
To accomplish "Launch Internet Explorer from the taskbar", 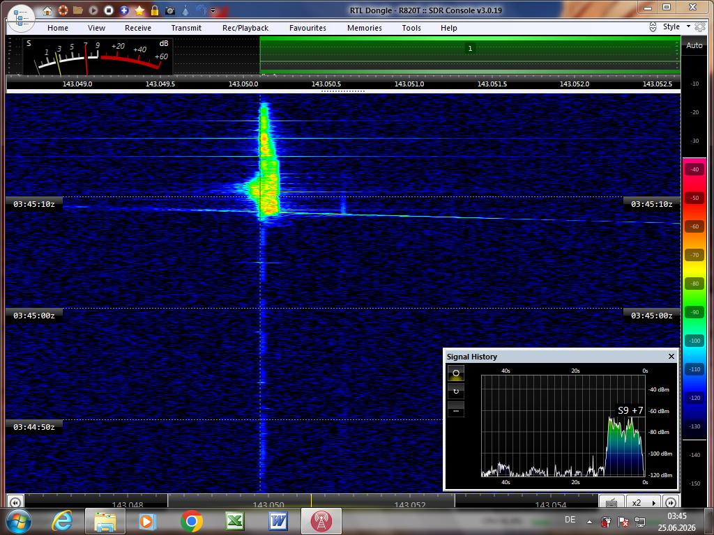I will pyautogui.click(x=62, y=521).
